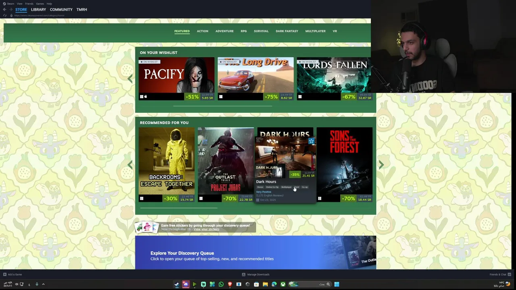Open the Steam menu

tap(10, 4)
